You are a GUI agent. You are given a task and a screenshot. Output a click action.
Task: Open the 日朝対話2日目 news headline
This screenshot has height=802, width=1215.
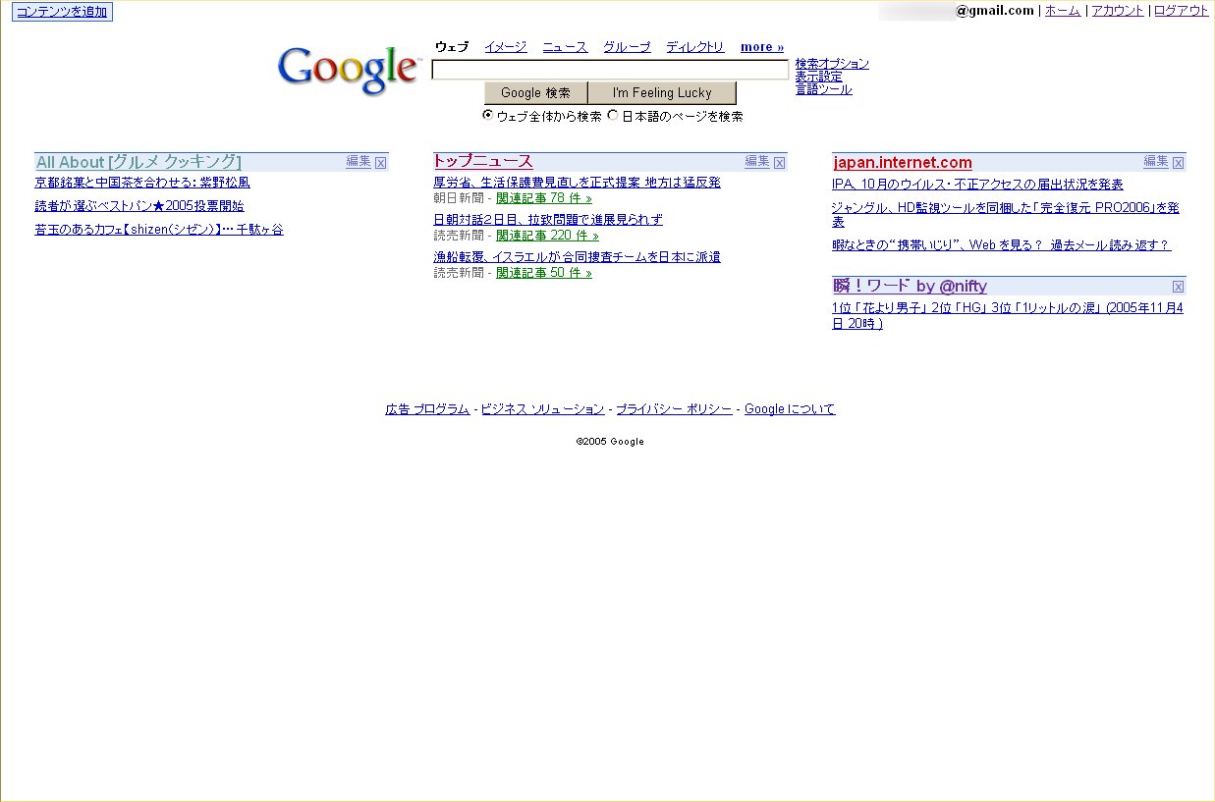[x=548, y=220]
